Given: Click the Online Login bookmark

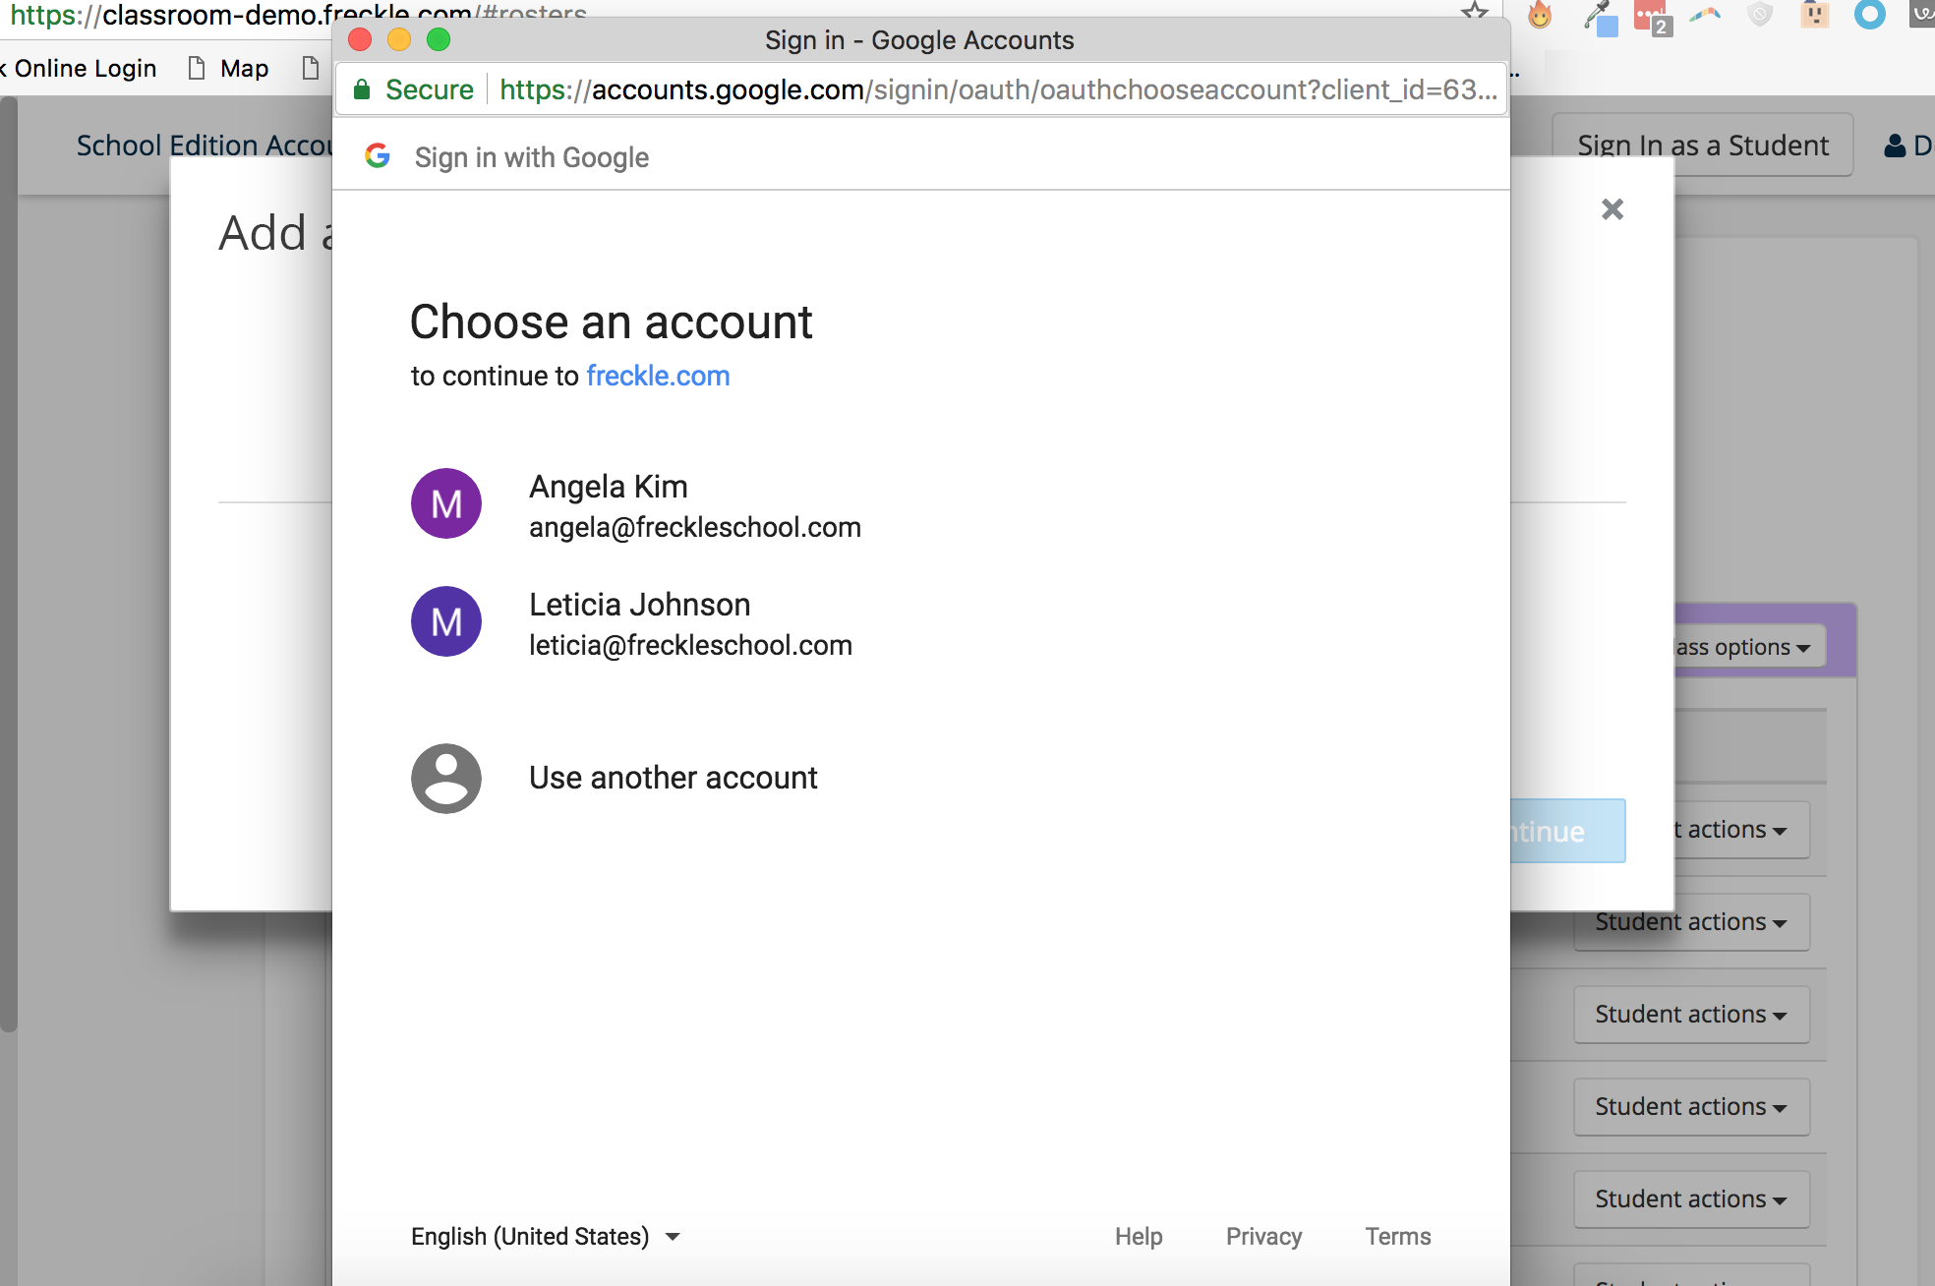Looking at the screenshot, I should [x=81, y=68].
